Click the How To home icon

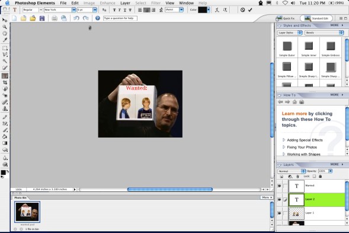[x=294, y=102]
